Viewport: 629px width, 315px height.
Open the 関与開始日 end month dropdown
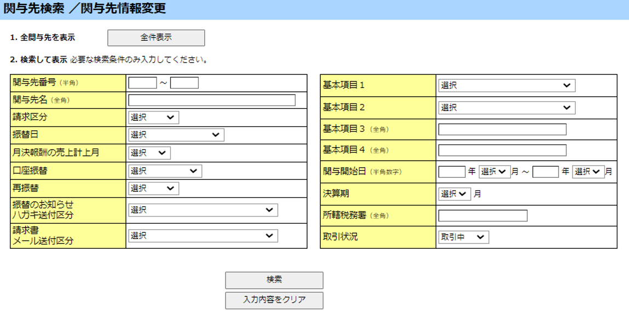coord(587,172)
